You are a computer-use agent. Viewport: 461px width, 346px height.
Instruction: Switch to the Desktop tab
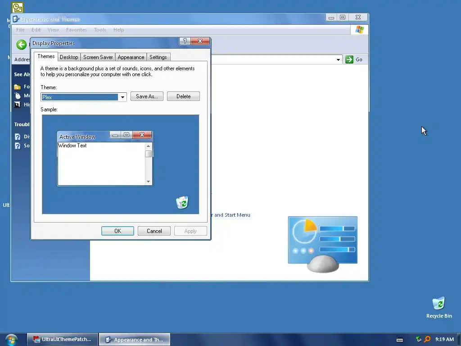69,57
